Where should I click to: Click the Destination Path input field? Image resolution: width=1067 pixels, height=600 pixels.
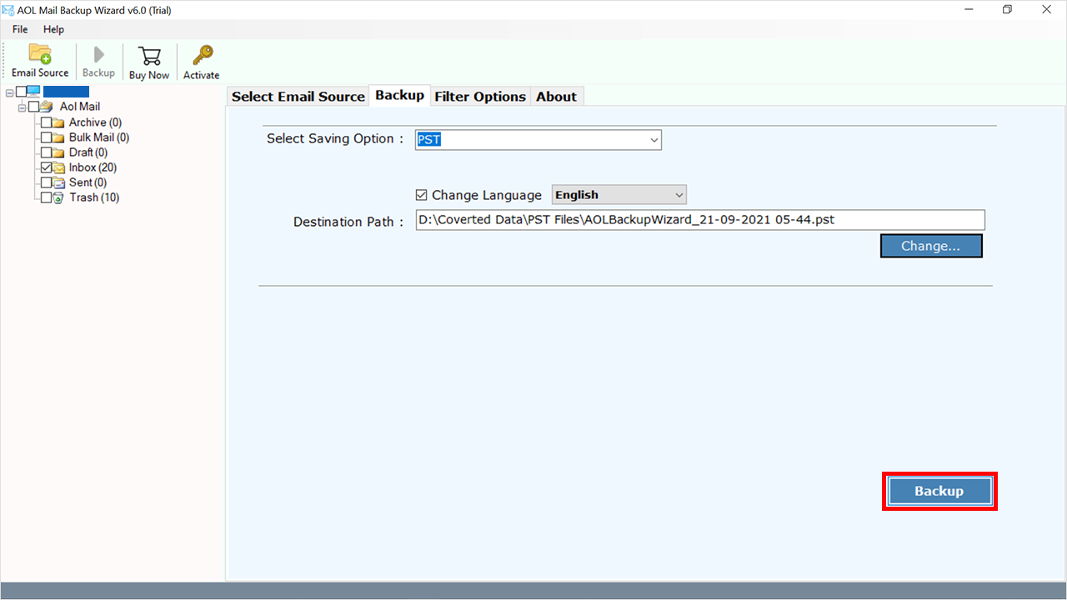point(700,220)
